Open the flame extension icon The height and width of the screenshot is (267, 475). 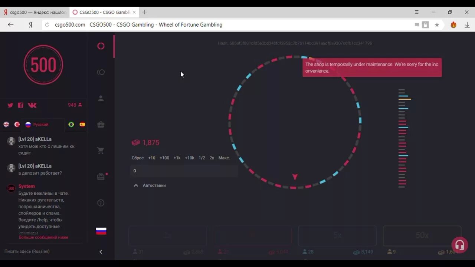453,25
